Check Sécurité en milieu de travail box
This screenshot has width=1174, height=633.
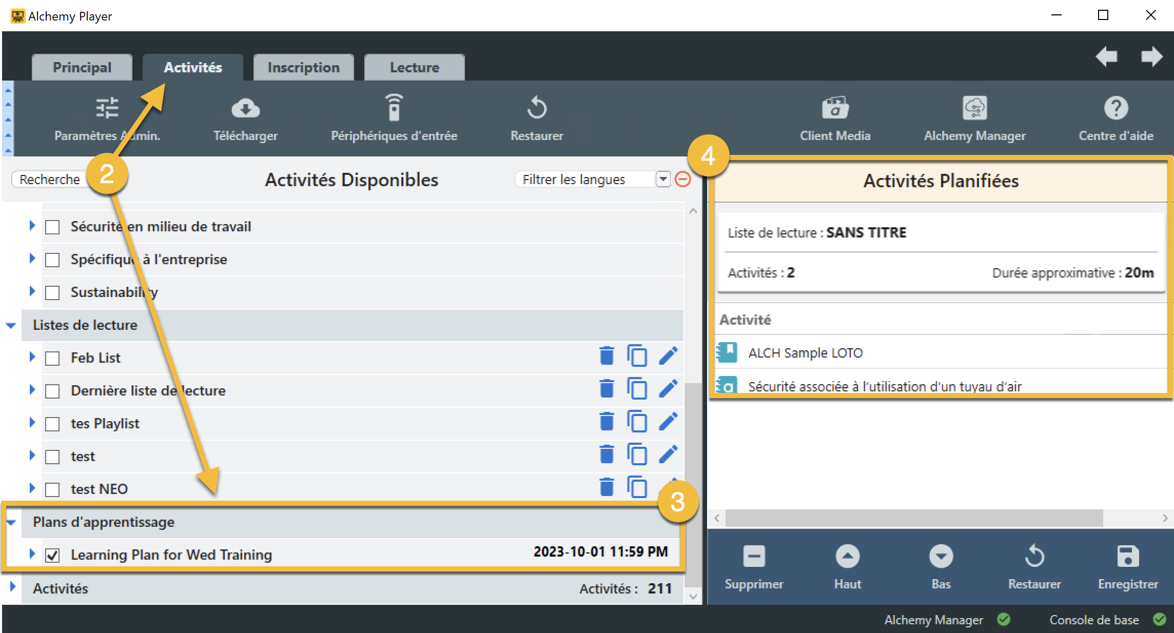[x=52, y=227]
